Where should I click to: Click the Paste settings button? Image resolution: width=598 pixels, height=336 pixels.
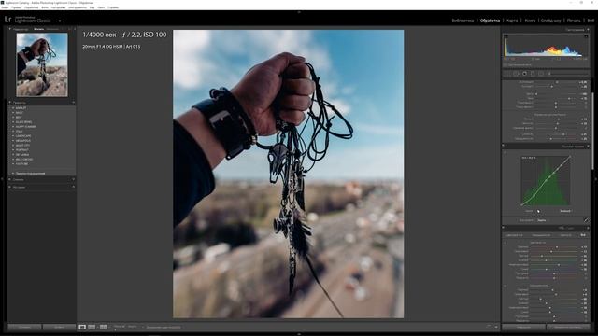(x=59, y=327)
